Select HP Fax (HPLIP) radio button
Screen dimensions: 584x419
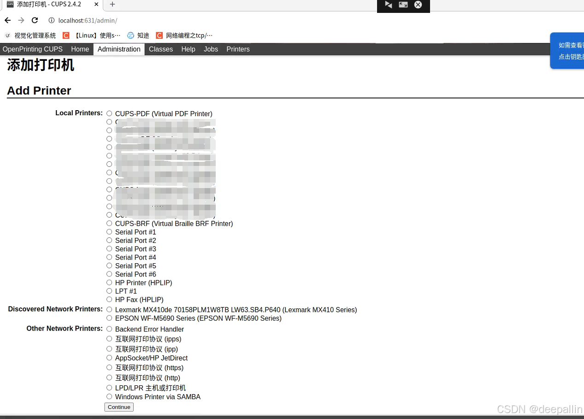(x=109, y=299)
